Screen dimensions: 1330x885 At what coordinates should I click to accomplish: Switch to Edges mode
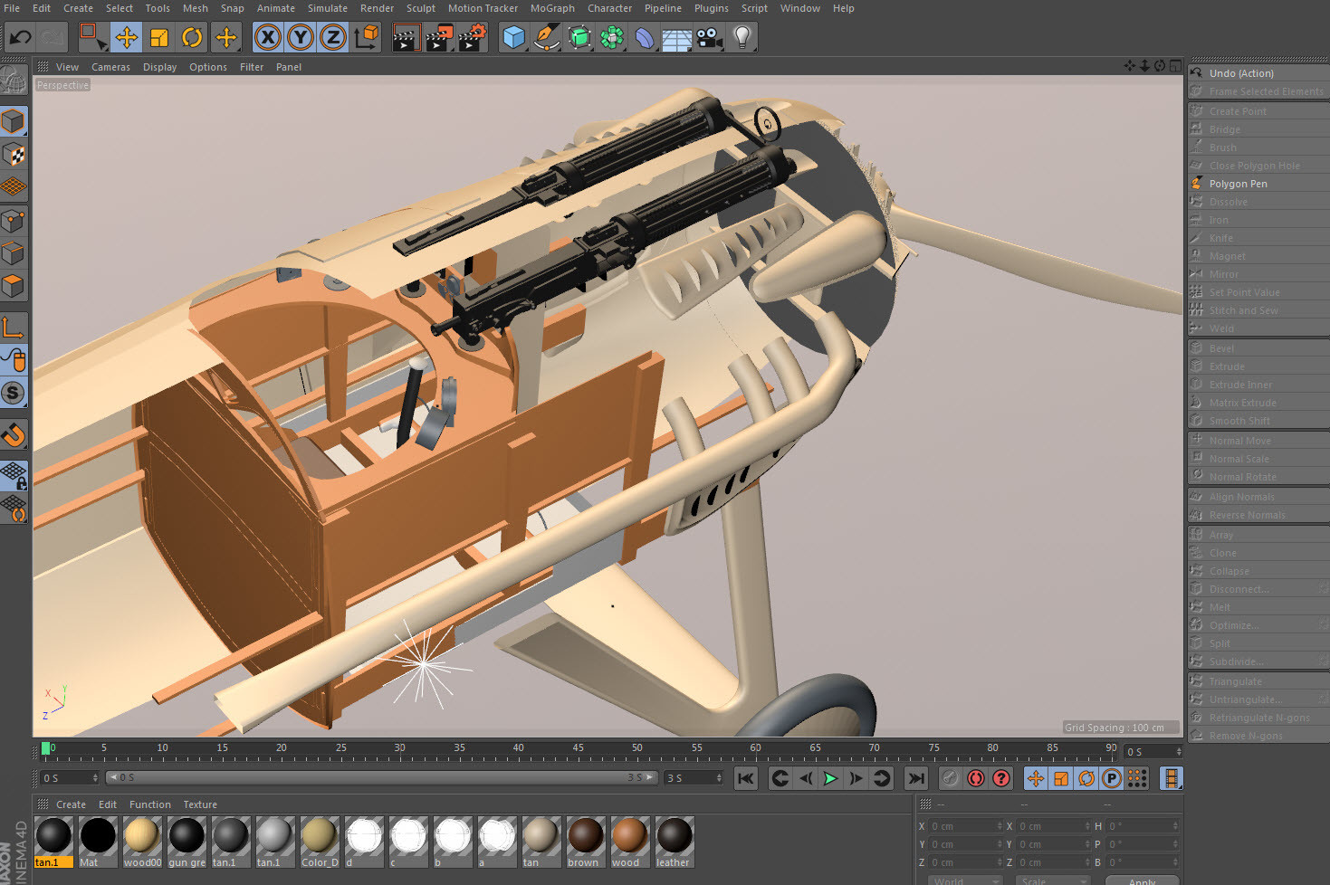point(14,253)
